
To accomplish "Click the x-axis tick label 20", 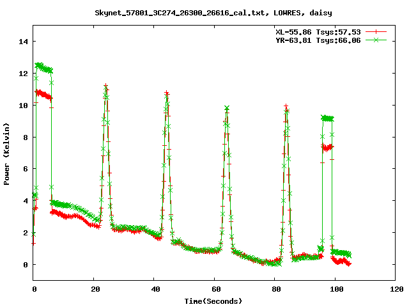I will click(95, 289).
